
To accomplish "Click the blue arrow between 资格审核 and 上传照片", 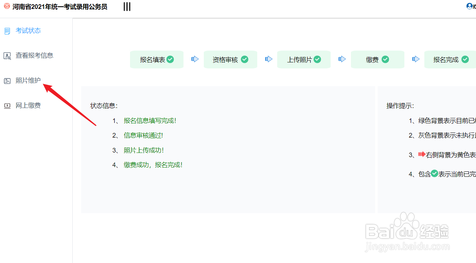I will [x=269, y=60].
